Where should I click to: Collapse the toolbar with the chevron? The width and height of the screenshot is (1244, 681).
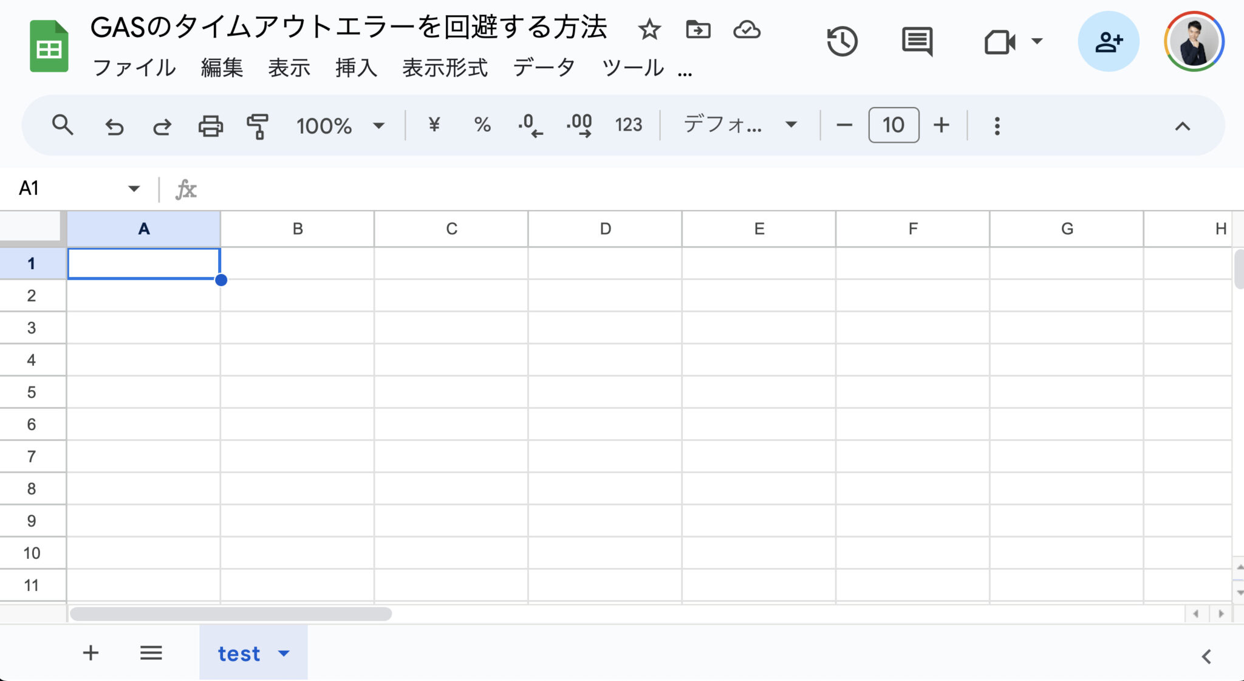pos(1182,126)
